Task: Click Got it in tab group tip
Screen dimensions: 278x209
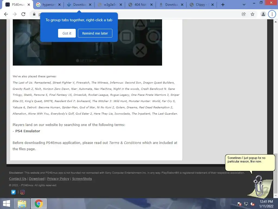Action: coord(67,33)
